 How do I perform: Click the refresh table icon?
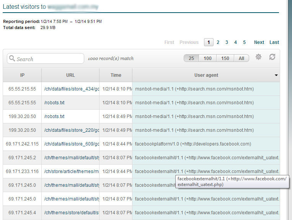[x=272, y=57]
